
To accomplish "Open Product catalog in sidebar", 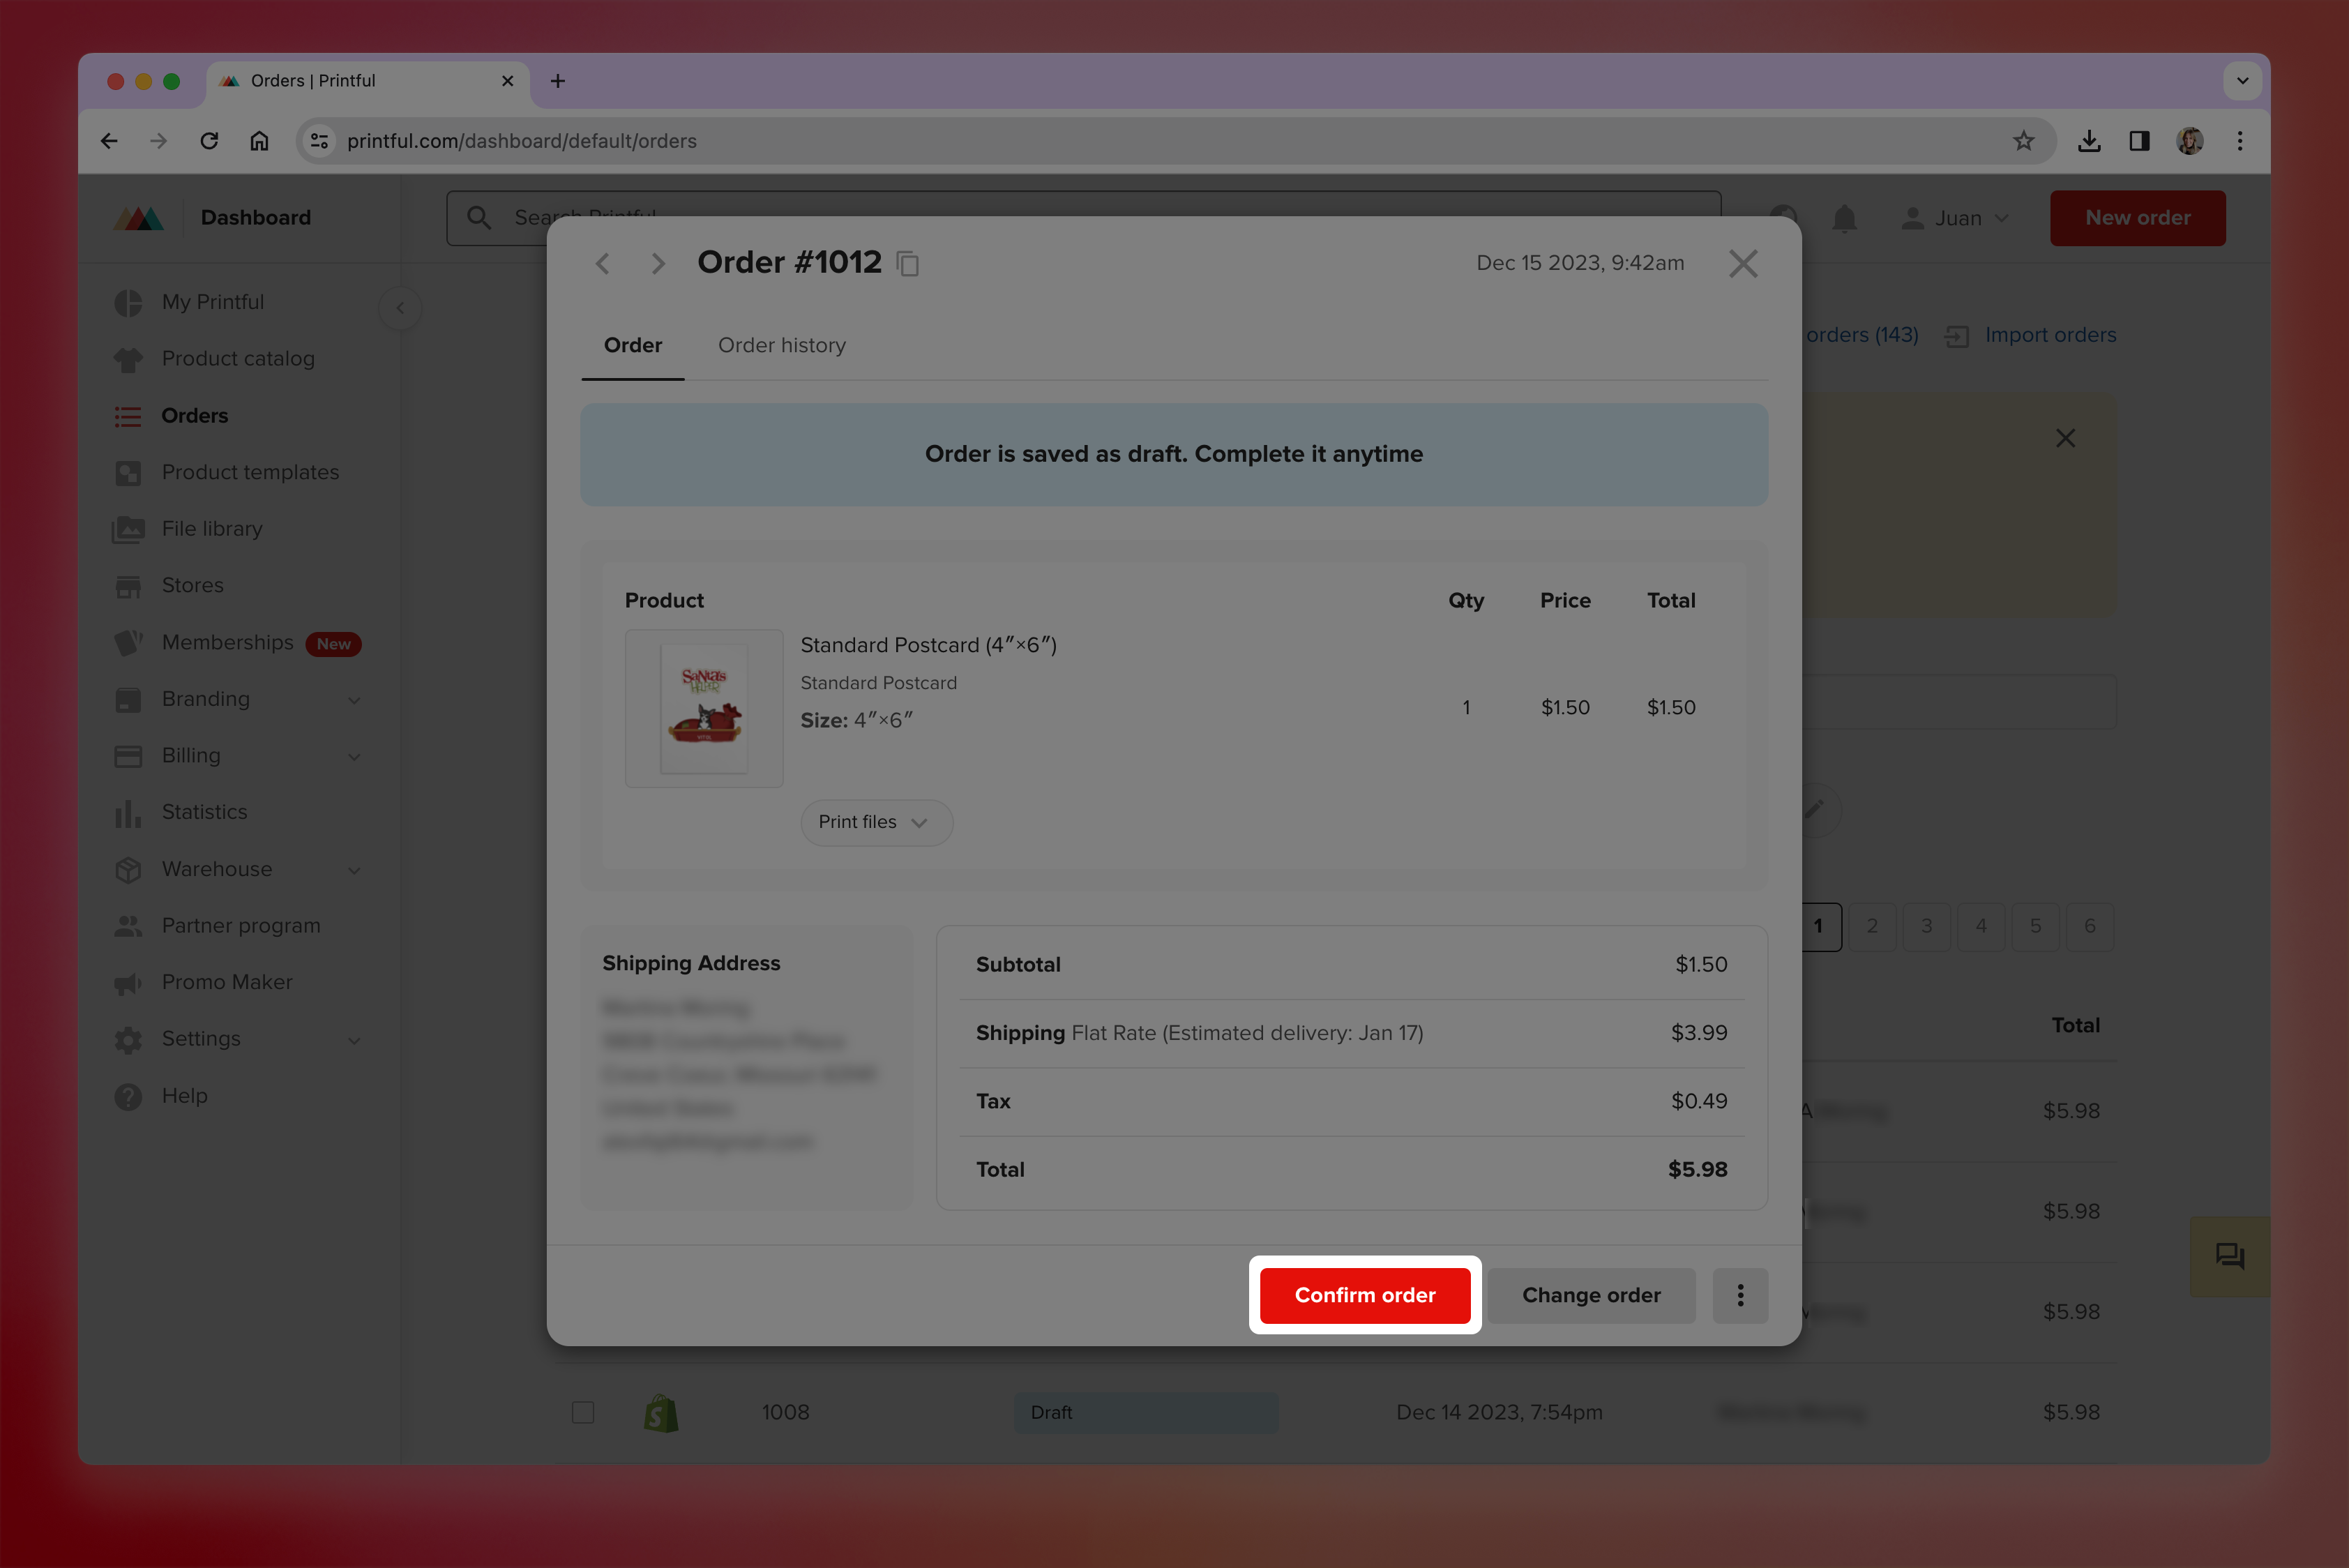I will click(238, 358).
